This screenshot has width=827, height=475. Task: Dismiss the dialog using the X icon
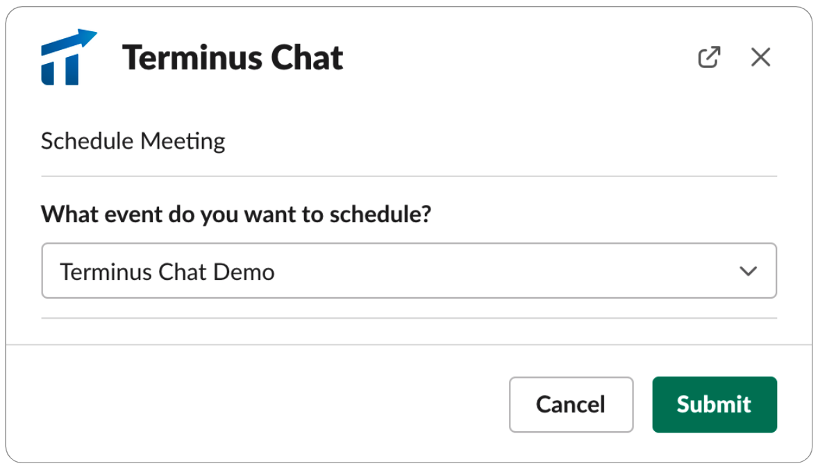coord(760,57)
